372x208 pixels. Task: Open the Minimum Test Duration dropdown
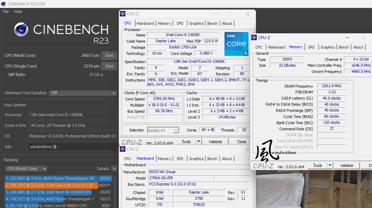83,93
